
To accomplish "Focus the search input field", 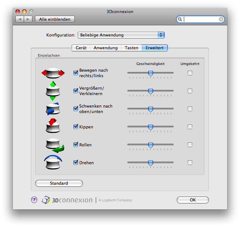I will (201, 19).
